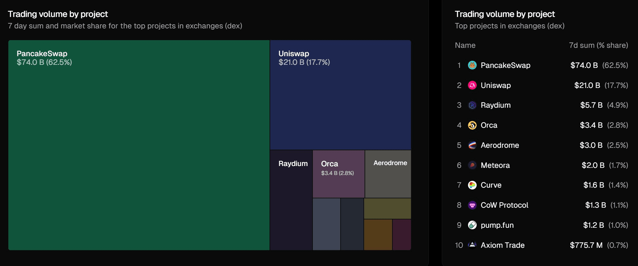Click the Raydium logo icon
This screenshot has height=266, width=638.
(472, 105)
